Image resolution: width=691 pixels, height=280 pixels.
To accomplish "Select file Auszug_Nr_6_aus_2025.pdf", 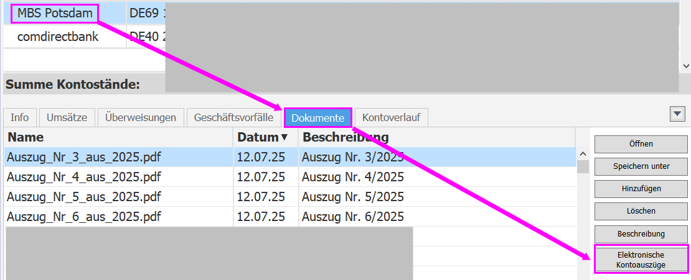I will 84,217.
